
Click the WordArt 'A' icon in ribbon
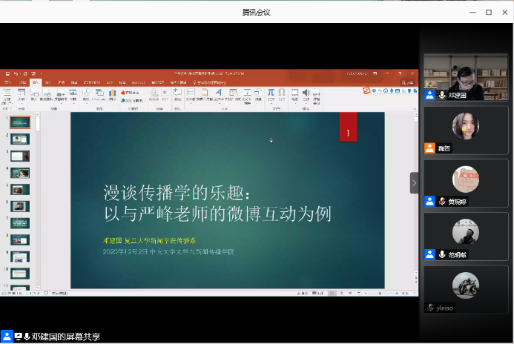click(x=219, y=93)
